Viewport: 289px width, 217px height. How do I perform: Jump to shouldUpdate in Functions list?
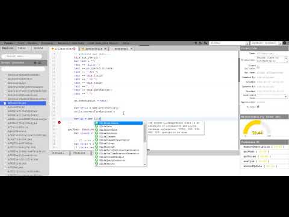point(252,166)
